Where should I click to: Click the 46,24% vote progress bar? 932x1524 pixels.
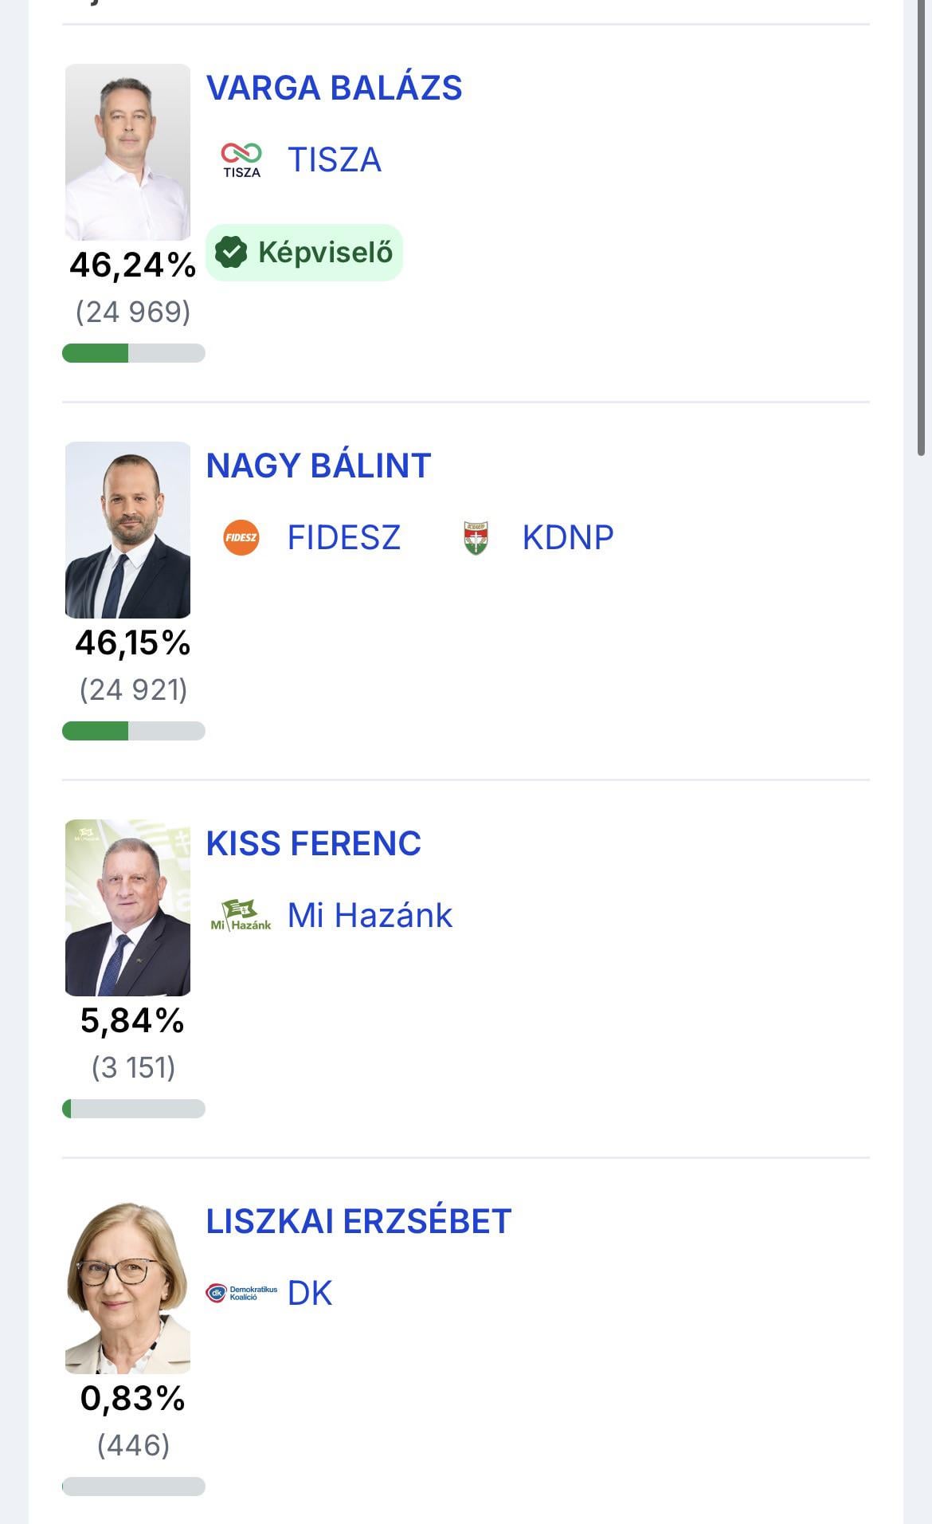tap(134, 353)
